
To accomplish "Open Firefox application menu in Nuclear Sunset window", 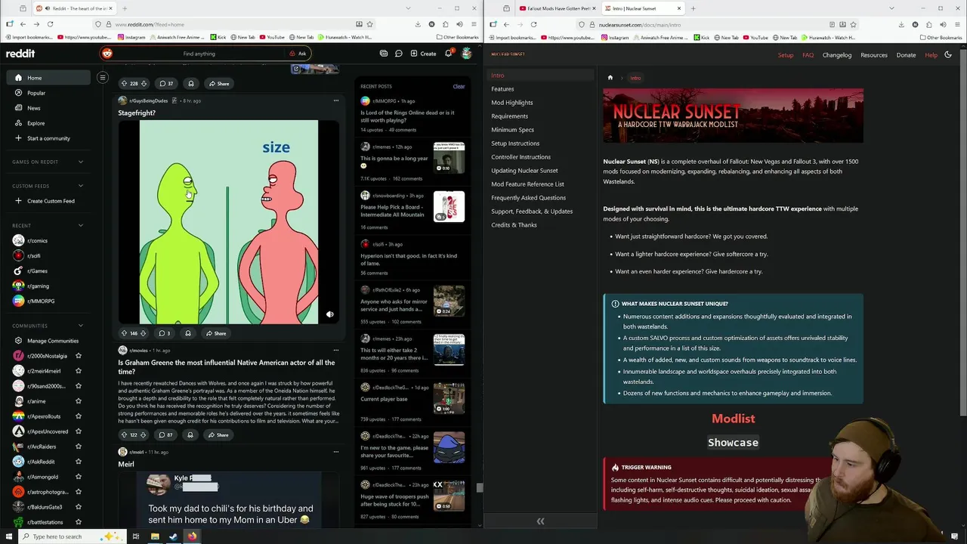I will click(x=957, y=24).
